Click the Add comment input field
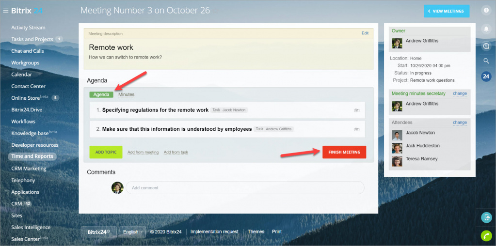 [245, 187]
